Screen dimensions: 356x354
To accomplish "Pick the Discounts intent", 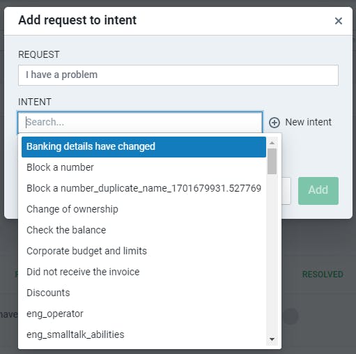I will (x=144, y=293).
